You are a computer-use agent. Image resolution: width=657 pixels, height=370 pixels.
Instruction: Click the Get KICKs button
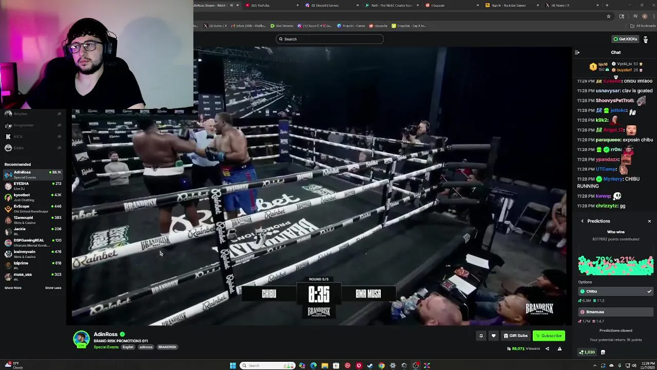click(x=625, y=39)
